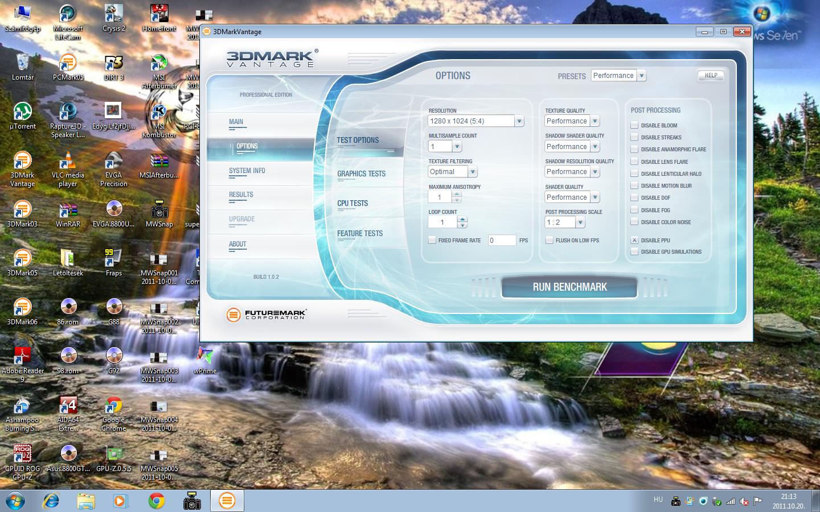Viewport: 820px width, 512px height.
Task: Enable the Disable Bloom checkbox
Action: (x=634, y=125)
